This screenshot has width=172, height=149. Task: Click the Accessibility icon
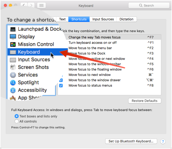[13, 90]
